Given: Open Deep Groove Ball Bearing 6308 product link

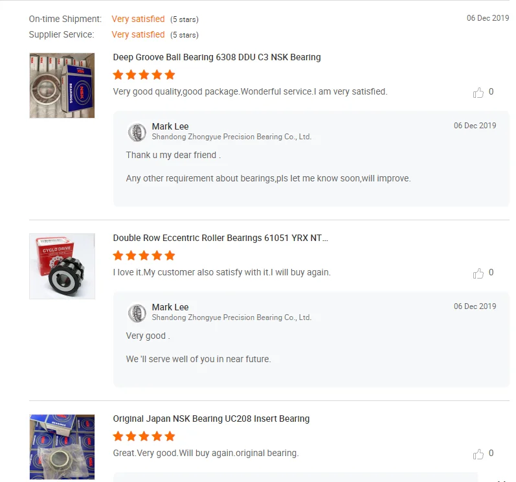Looking at the screenshot, I should tap(217, 57).
